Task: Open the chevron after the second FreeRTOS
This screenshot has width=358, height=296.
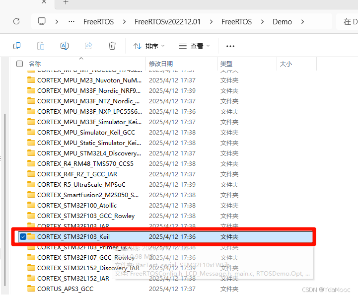Action: click(262, 22)
